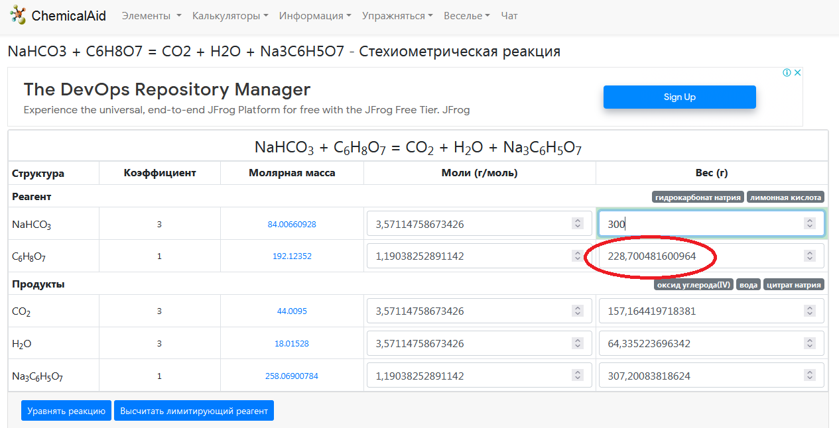Click the H2O weight spinner arrows
The width and height of the screenshot is (839, 428).
click(x=810, y=343)
